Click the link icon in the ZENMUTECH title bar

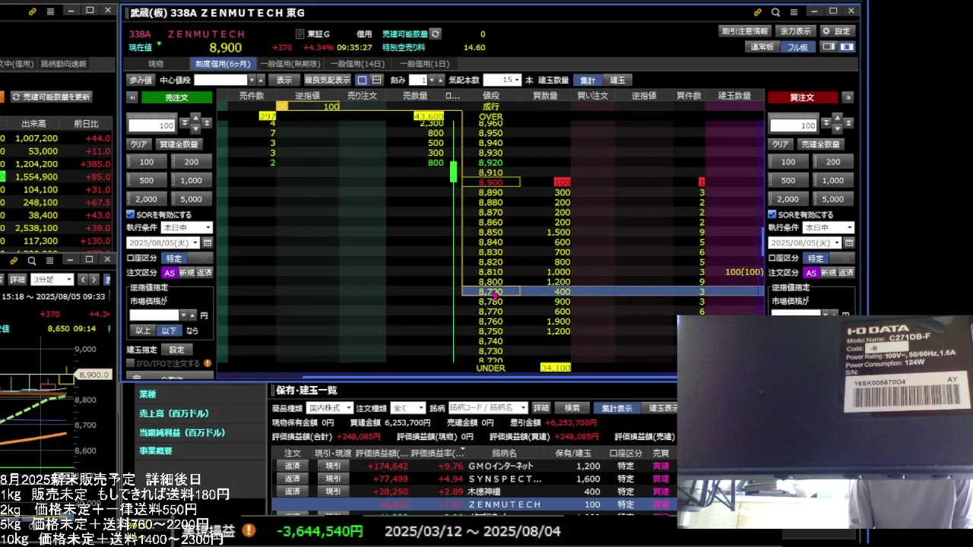758,11
